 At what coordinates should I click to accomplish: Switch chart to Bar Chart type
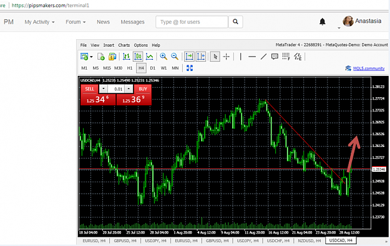(x=126, y=57)
